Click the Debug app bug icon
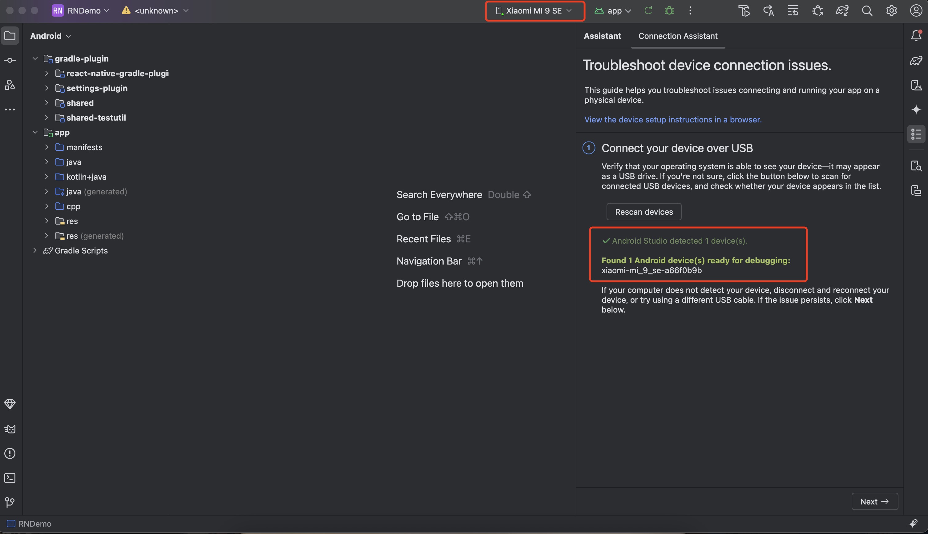The image size is (928, 534). [669, 11]
